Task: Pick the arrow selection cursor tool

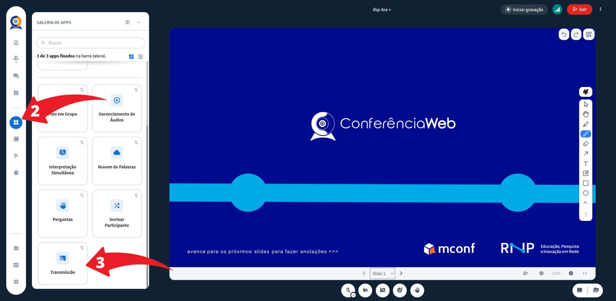Action: (x=586, y=104)
